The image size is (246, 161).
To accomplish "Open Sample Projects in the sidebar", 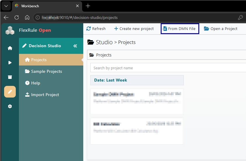I will (51, 71).
